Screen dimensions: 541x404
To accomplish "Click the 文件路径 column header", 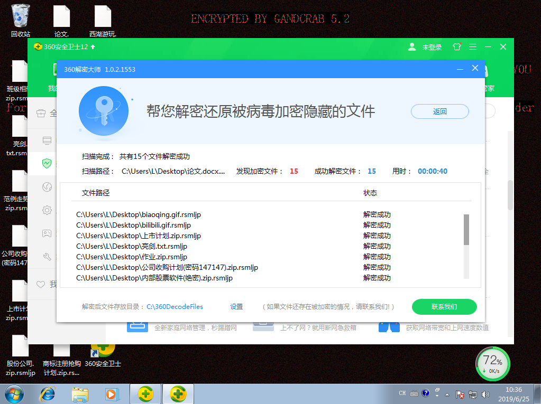I will (x=96, y=193).
